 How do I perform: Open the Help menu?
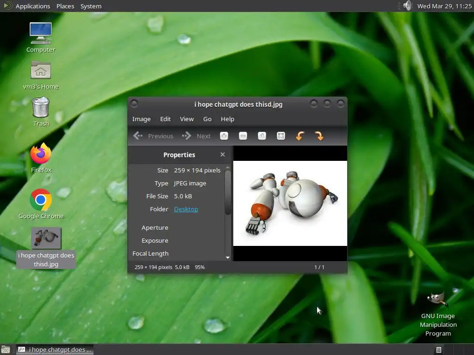click(227, 119)
